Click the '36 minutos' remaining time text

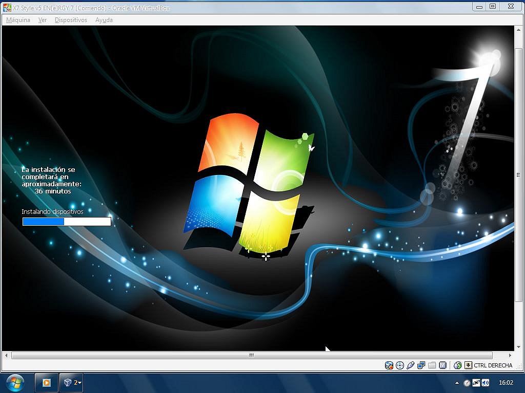point(53,191)
